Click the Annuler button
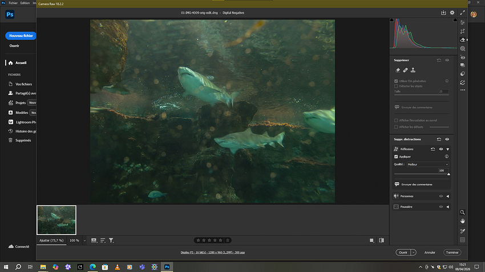Viewport: 485px width, 272px height. coord(430,252)
